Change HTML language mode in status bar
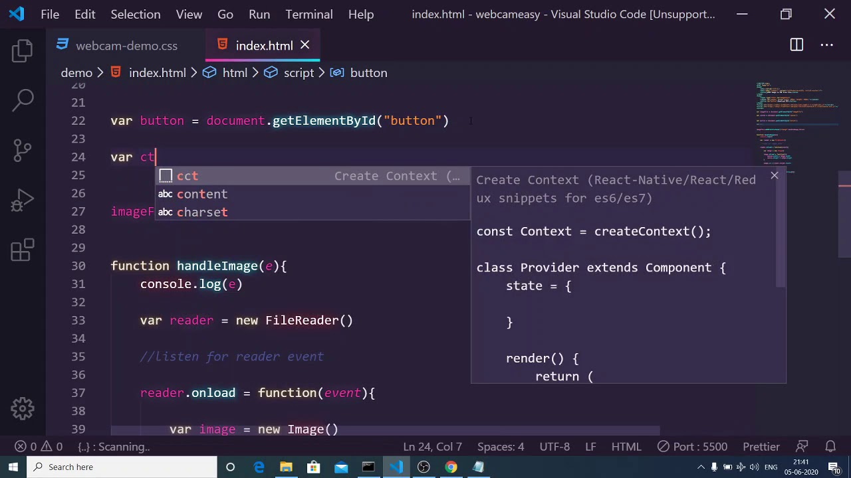This screenshot has height=478, width=851. (626, 447)
